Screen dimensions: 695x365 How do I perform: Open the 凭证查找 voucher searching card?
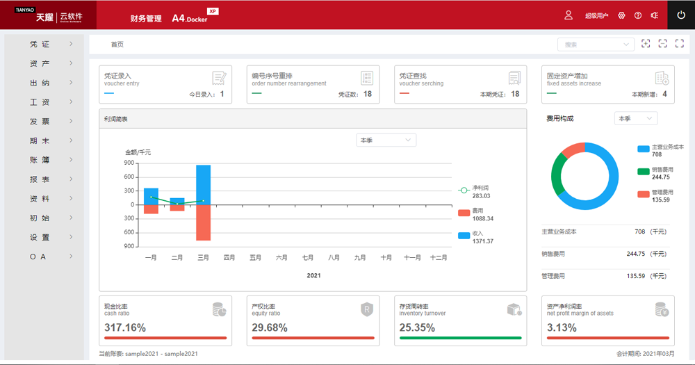coord(457,84)
